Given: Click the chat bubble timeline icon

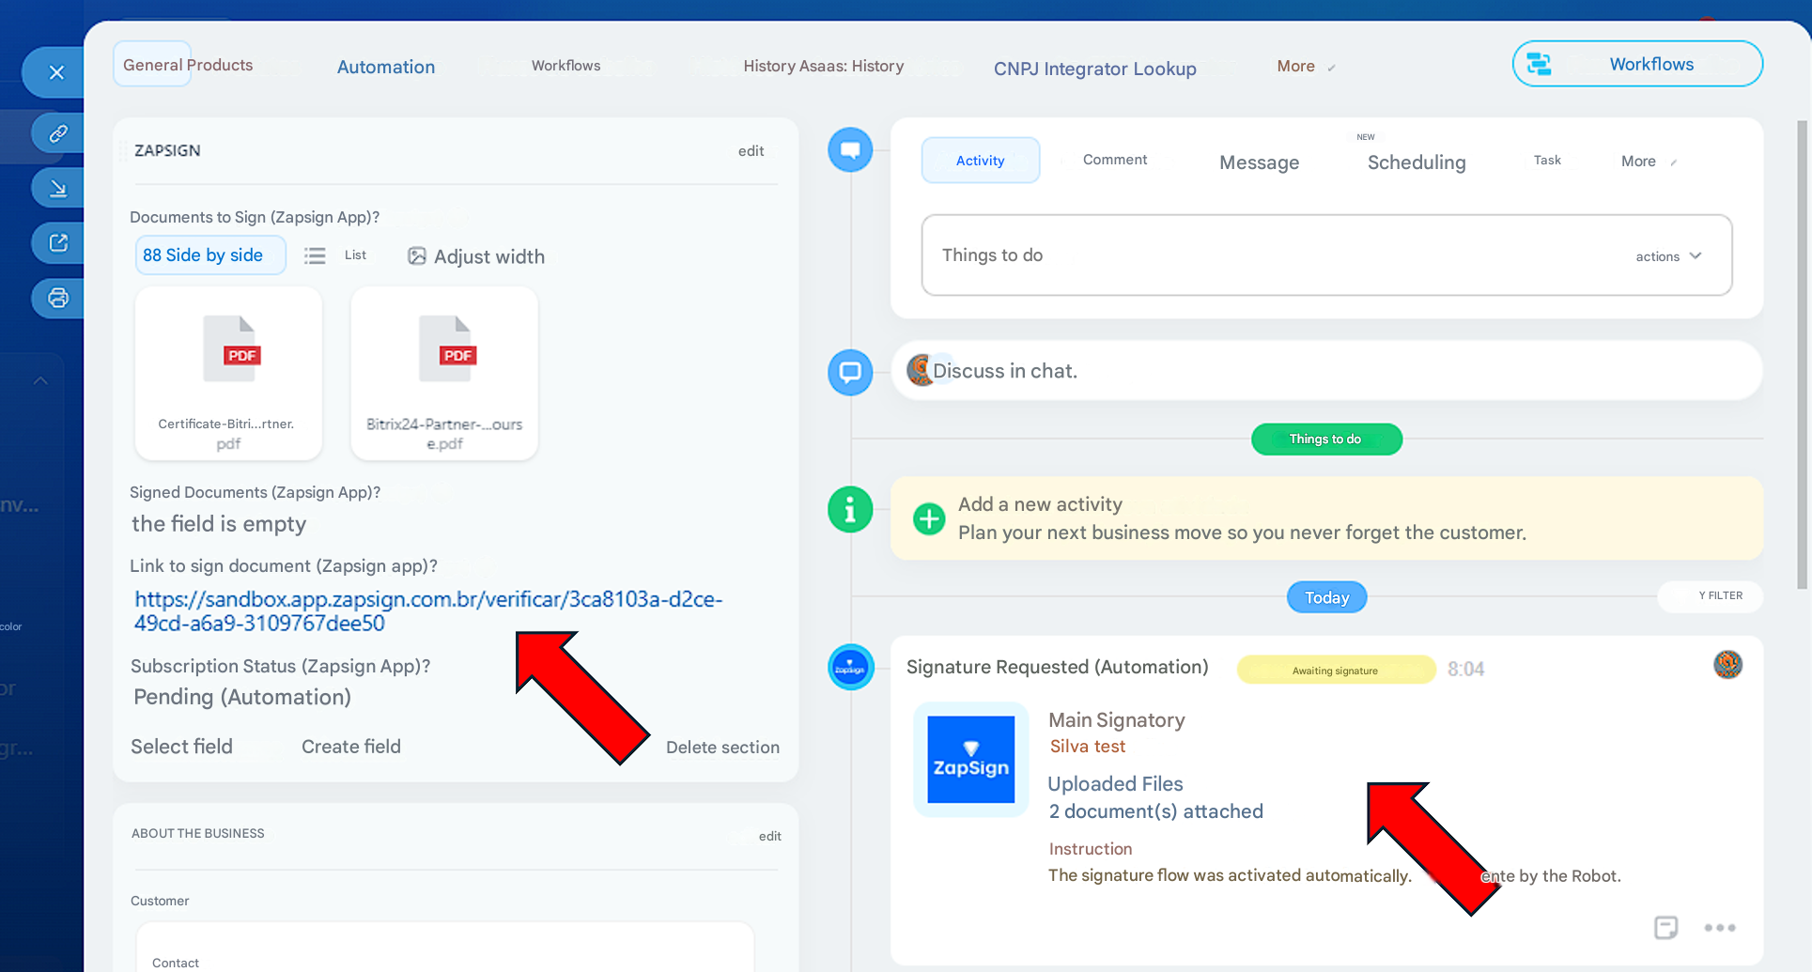Looking at the screenshot, I should pyautogui.click(x=850, y=372).
